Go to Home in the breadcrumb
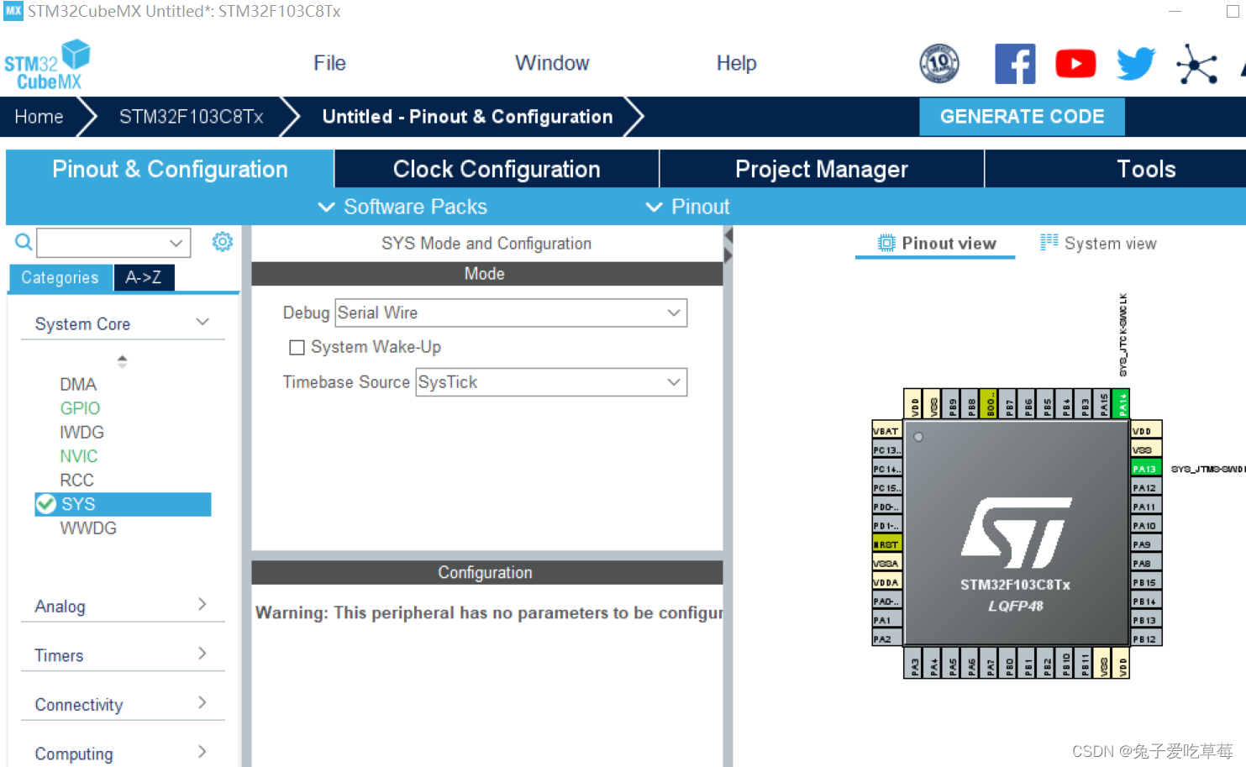This screenshot has width=1246, height=767. 39,117
